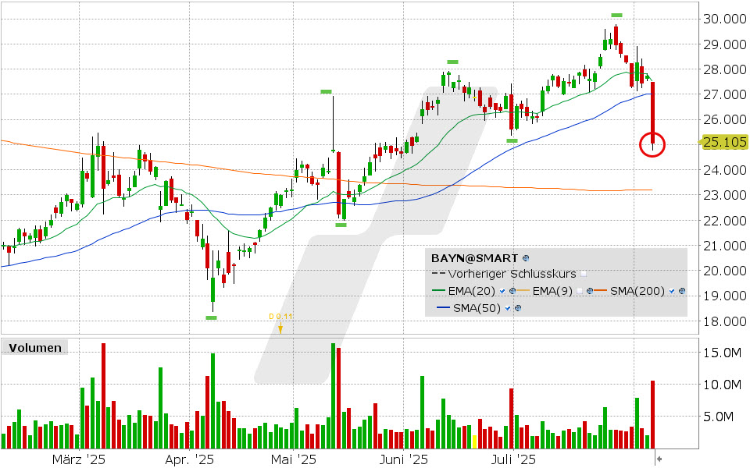Click the SMA(200) legend label

(x=637, y=291)
